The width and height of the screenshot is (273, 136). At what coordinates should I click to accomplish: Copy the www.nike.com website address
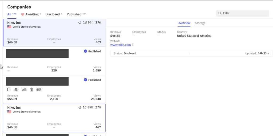133,45
